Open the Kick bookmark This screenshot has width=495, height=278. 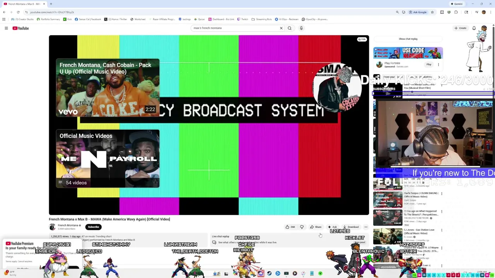68,19
